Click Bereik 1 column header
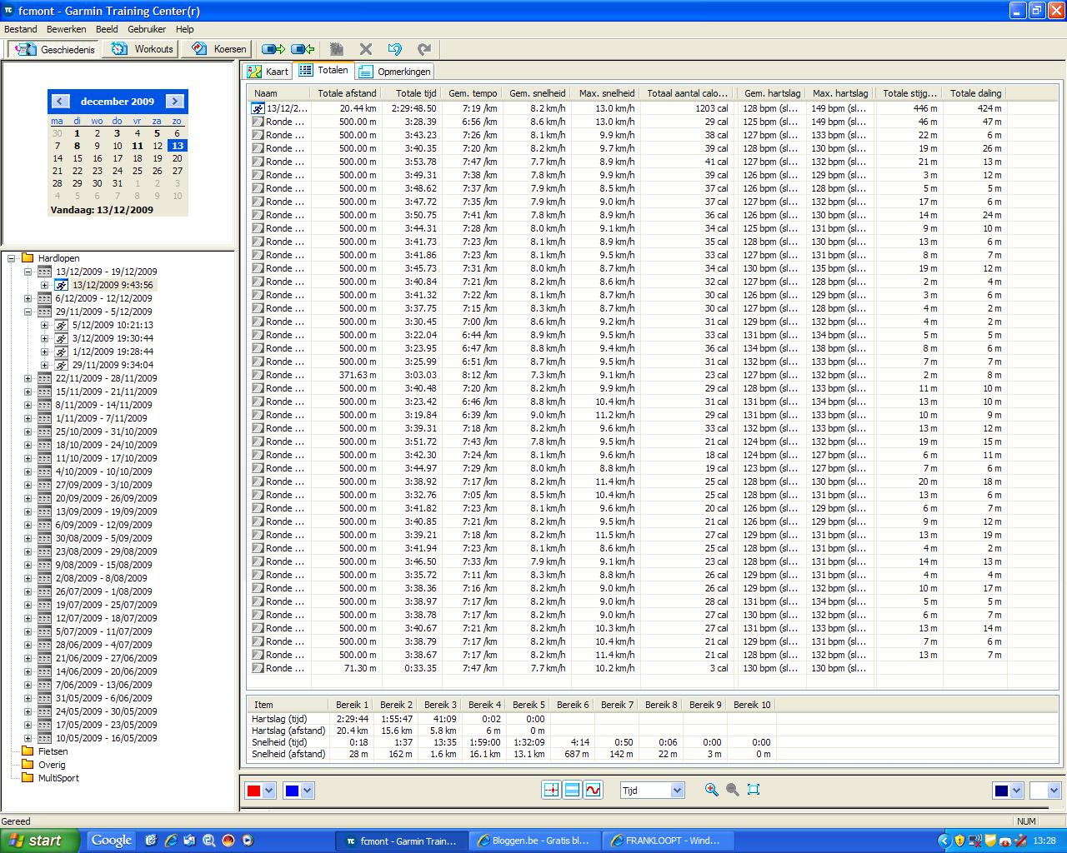The width and height of the screenshot is (1067, 853). point(352,705)
